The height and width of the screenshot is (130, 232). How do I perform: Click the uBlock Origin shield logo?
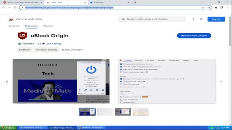[22, 35]
